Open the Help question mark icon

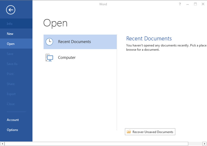coord(180,4)
